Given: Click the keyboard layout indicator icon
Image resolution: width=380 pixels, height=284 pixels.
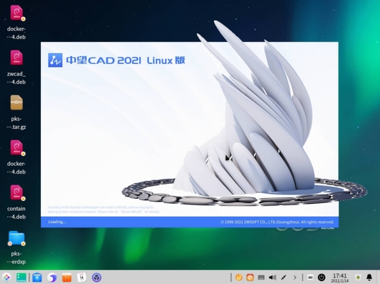Looking at the screenshot, I should pos(310,278).
